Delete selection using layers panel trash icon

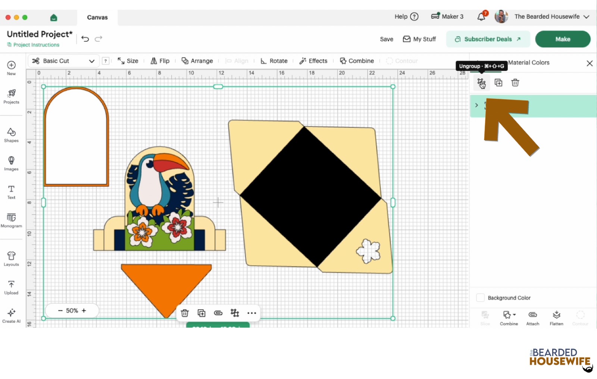click(x=515, y=83)
